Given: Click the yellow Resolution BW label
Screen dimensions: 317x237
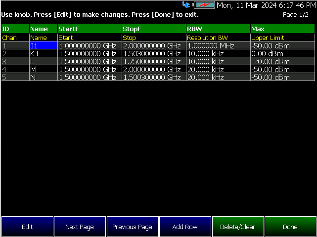Looking at the screenshot, I should (x=207, y=38).
